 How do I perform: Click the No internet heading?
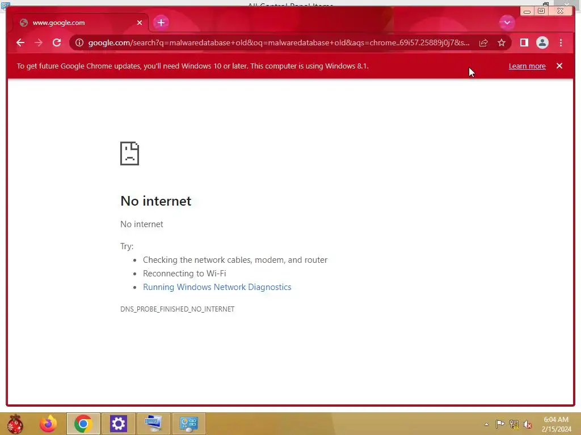[155, 201]
